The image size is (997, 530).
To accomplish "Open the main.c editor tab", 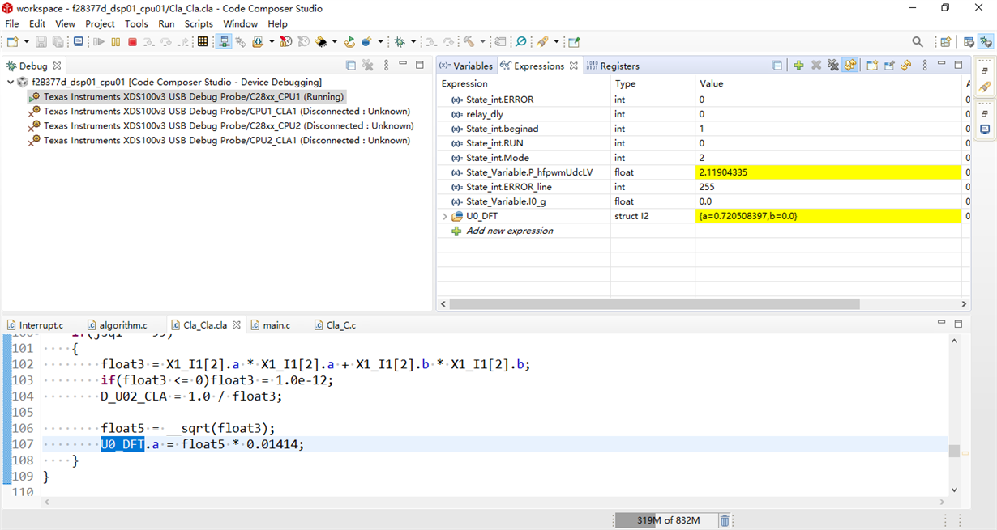I will click(276, 325).
